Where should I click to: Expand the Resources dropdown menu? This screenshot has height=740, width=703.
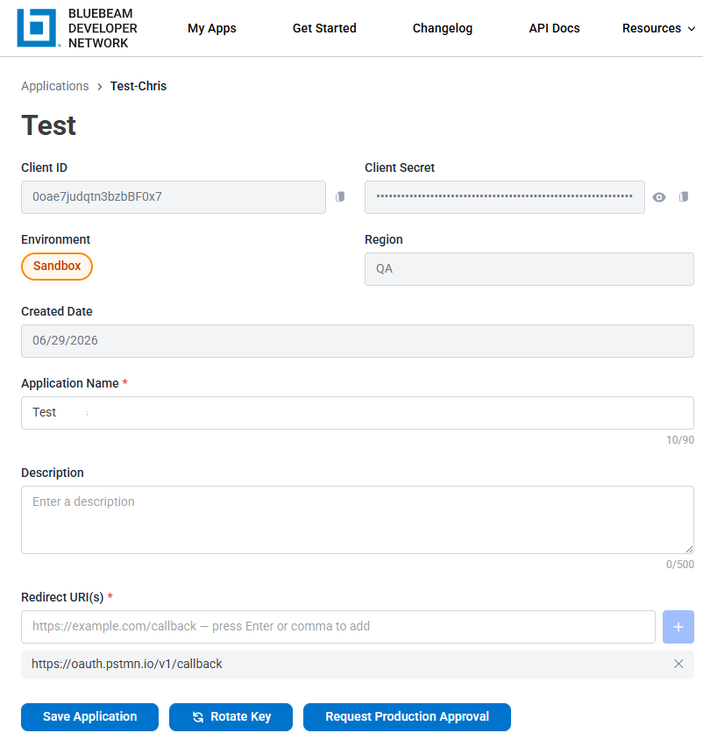click(658, 28)
